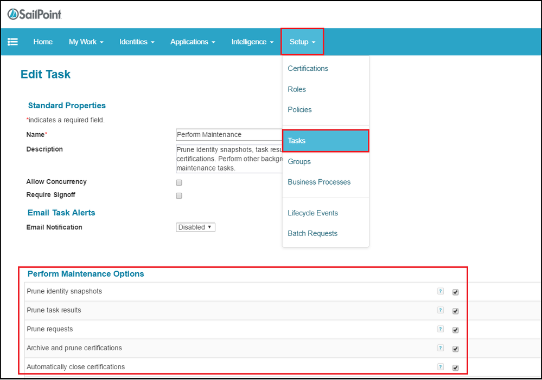Viewport: 542px width, 380px height.
Task: Click help icon for Prune task results
Action: coord(441,310)
